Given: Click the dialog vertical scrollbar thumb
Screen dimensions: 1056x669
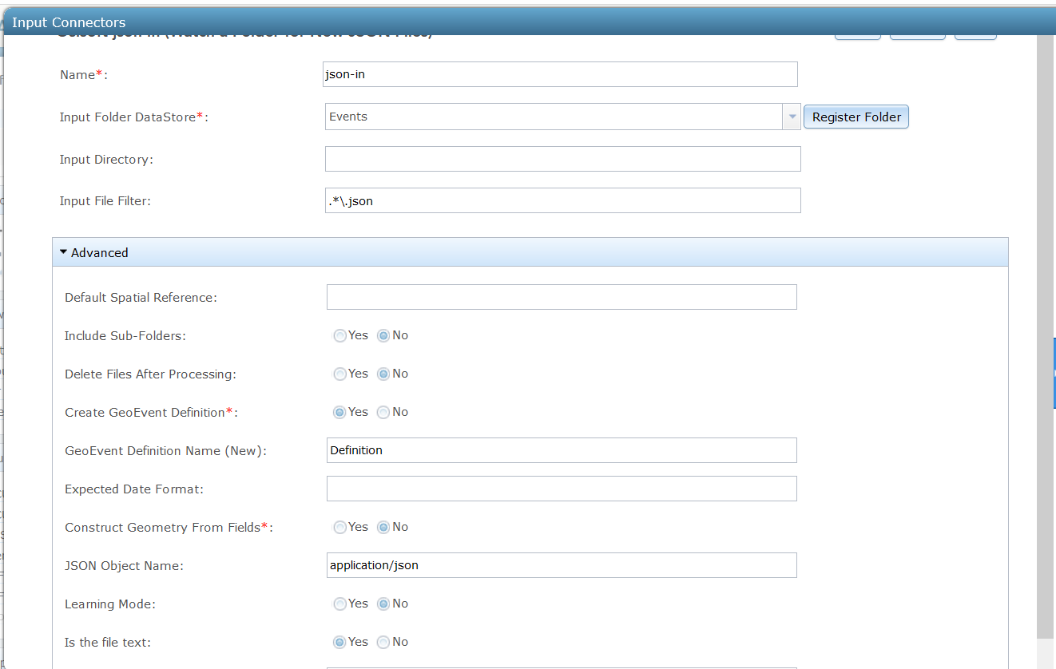Looking at the screenshot, I should 1046,336.
